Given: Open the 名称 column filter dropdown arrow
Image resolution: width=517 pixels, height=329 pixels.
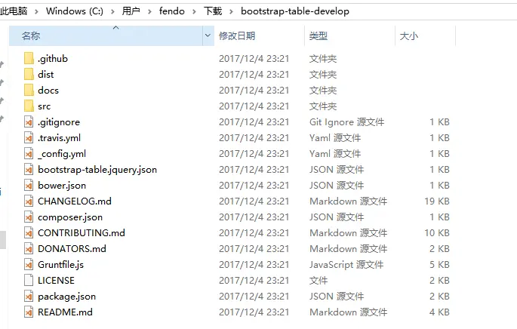Looking at the screenshot, I should [x=208, y=35].
